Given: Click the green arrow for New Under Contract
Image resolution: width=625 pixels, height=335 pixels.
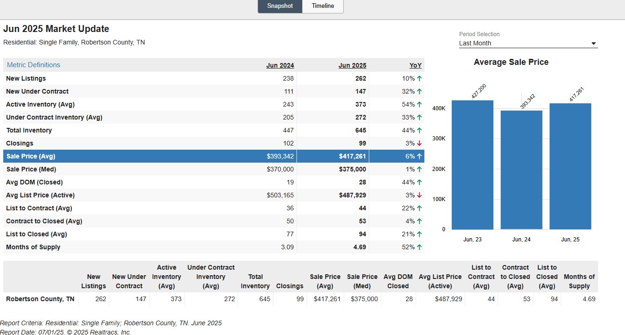Looking at the screenshot, I should [419, 91].
